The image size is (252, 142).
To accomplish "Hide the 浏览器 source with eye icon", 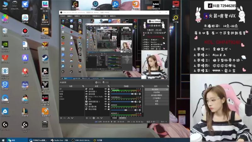I will click(106, 89).
